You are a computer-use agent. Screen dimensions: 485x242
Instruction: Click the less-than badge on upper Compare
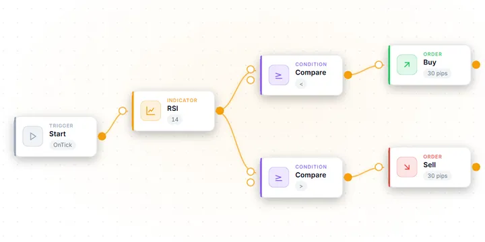301,84
